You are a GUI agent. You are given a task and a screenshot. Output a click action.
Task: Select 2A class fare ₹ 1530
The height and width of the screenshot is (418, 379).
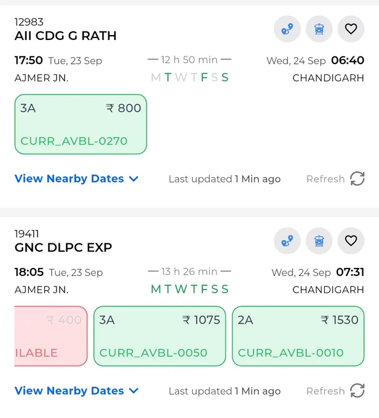298,336
